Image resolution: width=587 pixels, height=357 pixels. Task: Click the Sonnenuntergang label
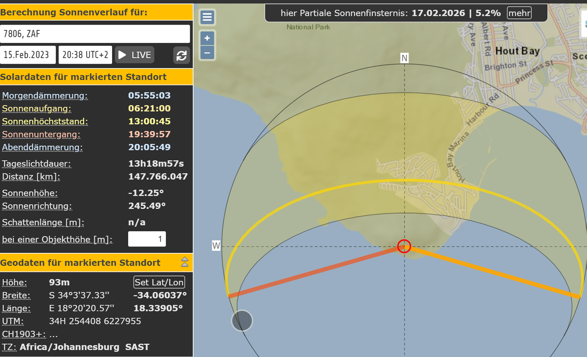point(41,134)
